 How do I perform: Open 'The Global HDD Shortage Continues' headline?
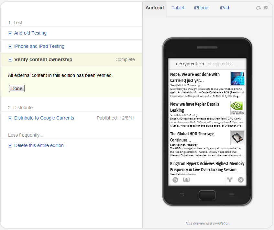tap(192, 137)
